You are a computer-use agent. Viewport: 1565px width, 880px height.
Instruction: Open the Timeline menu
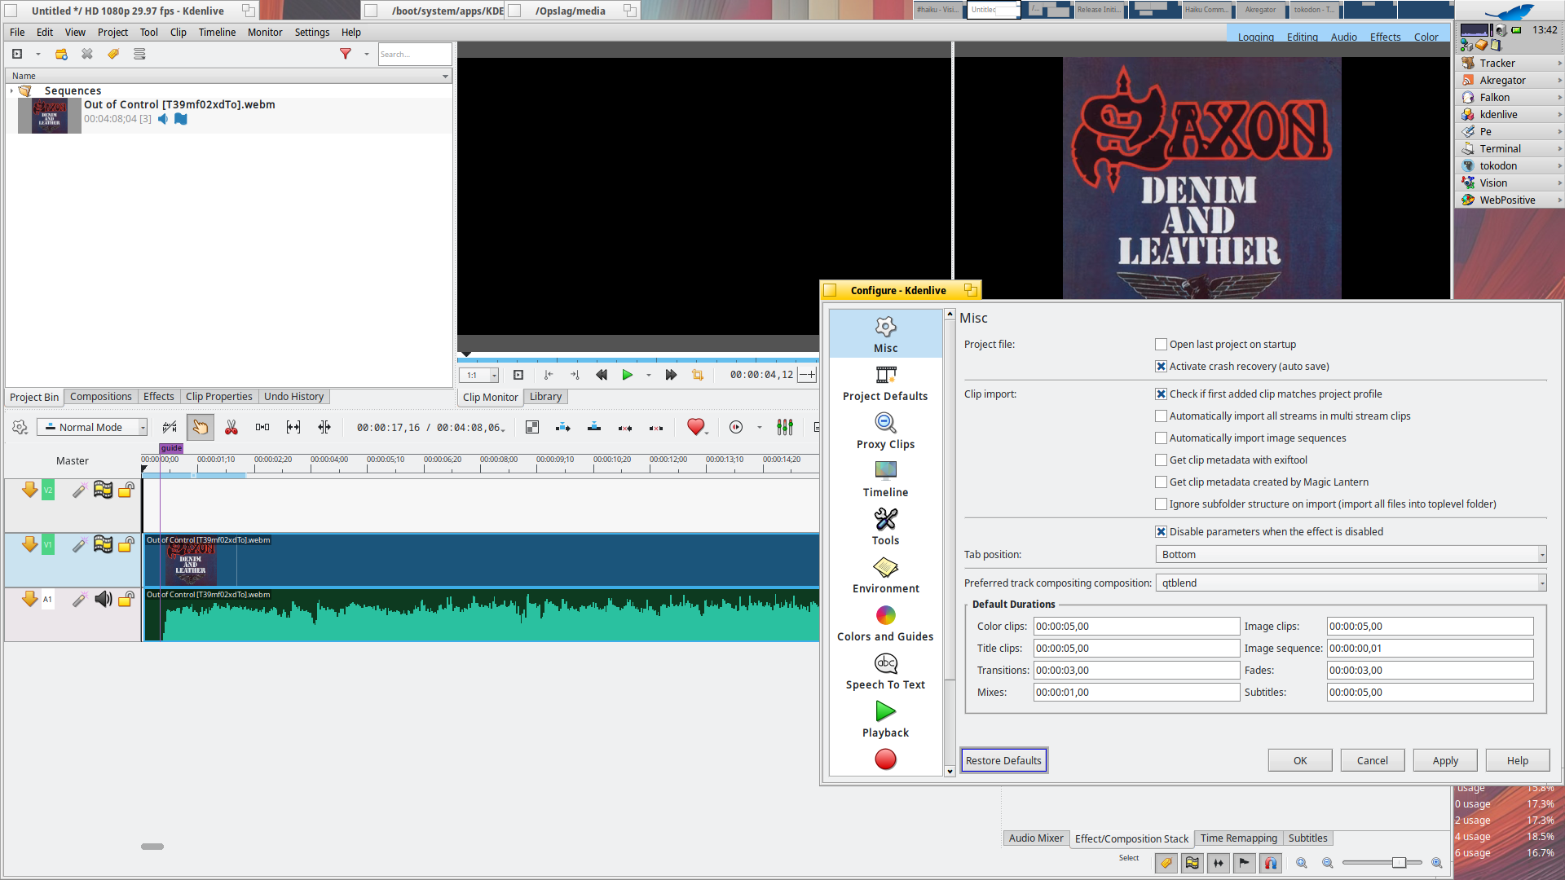tap(217, 33)
